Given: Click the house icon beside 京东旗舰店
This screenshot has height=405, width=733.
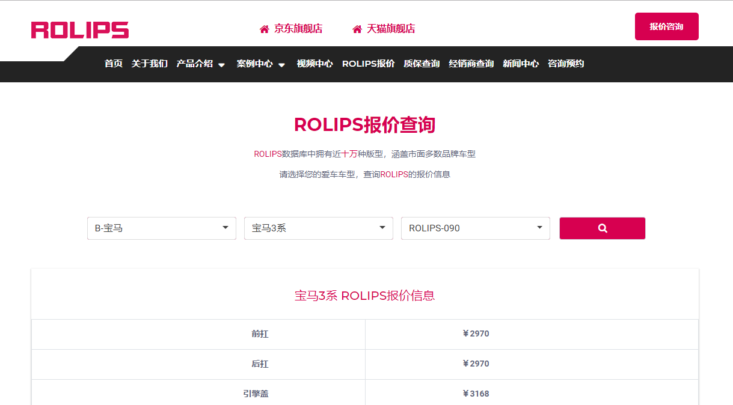Looking at the screenshot, I should tap(264, 29).
